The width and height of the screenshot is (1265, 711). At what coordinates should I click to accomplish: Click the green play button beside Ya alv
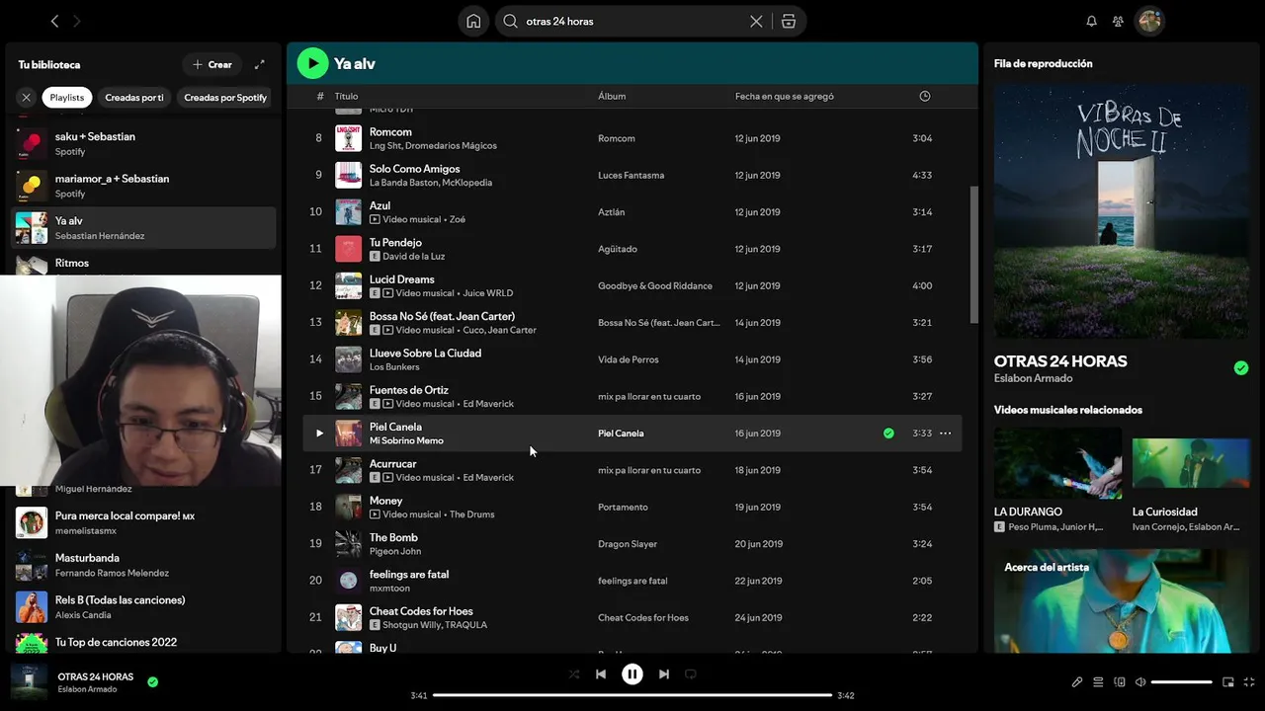[312, 63]
